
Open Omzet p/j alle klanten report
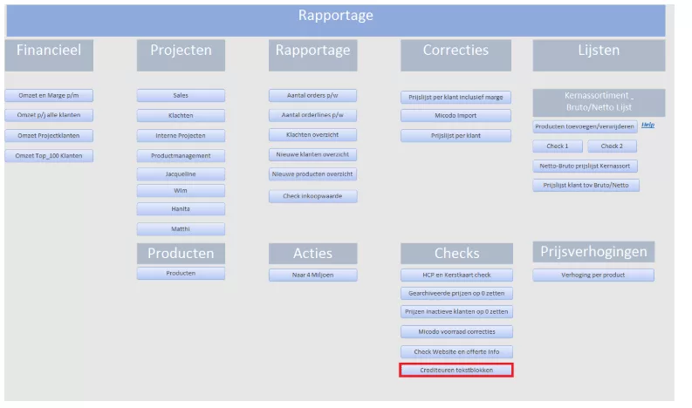tap(49, 115)
